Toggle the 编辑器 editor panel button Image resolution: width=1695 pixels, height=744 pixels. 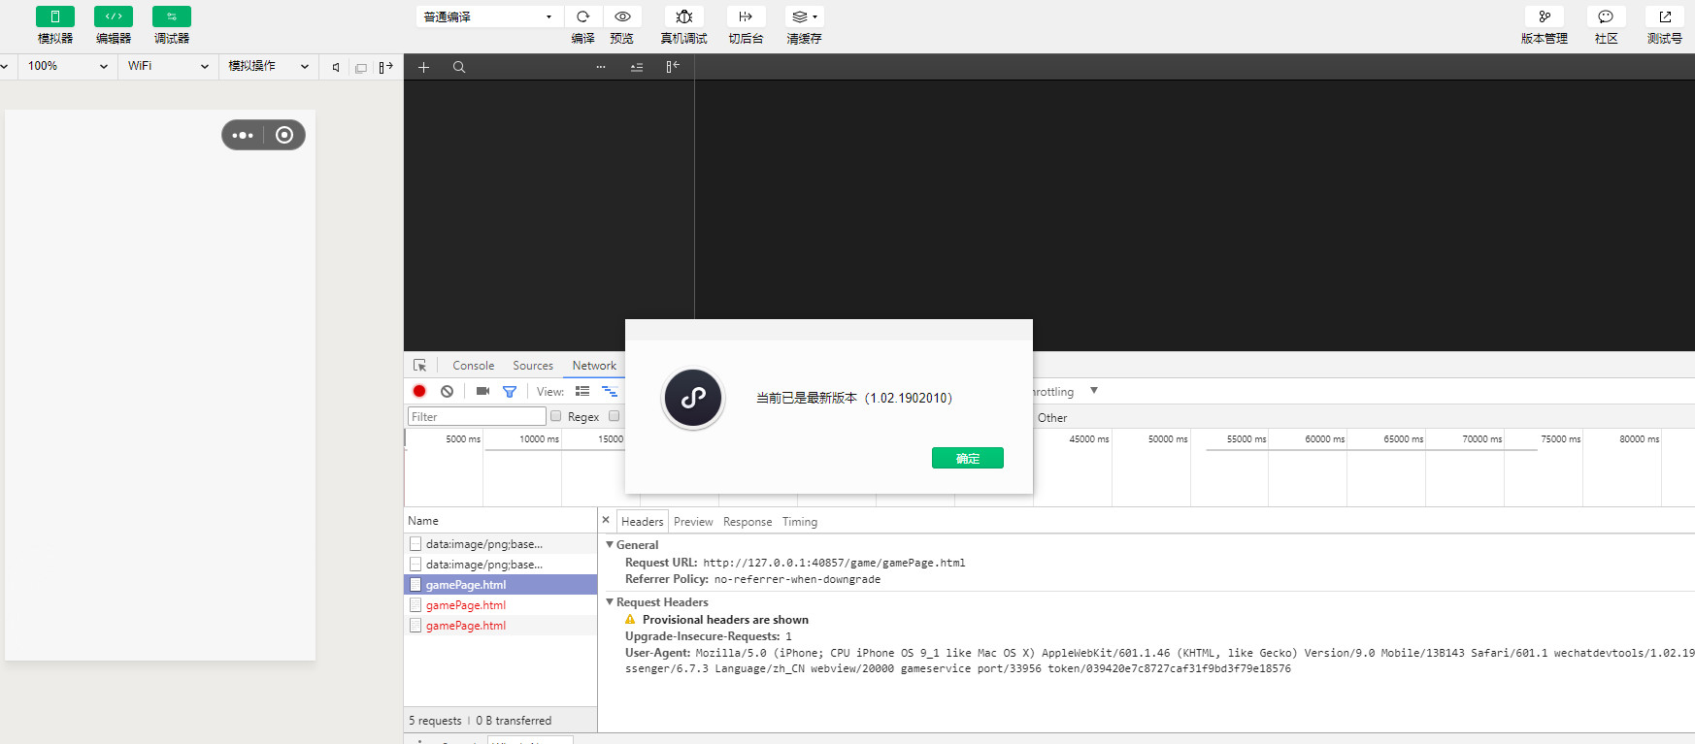114,16
